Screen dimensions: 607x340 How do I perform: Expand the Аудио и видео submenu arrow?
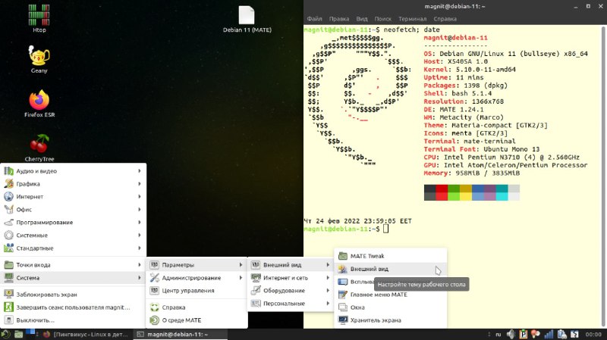tap(140, 171)
